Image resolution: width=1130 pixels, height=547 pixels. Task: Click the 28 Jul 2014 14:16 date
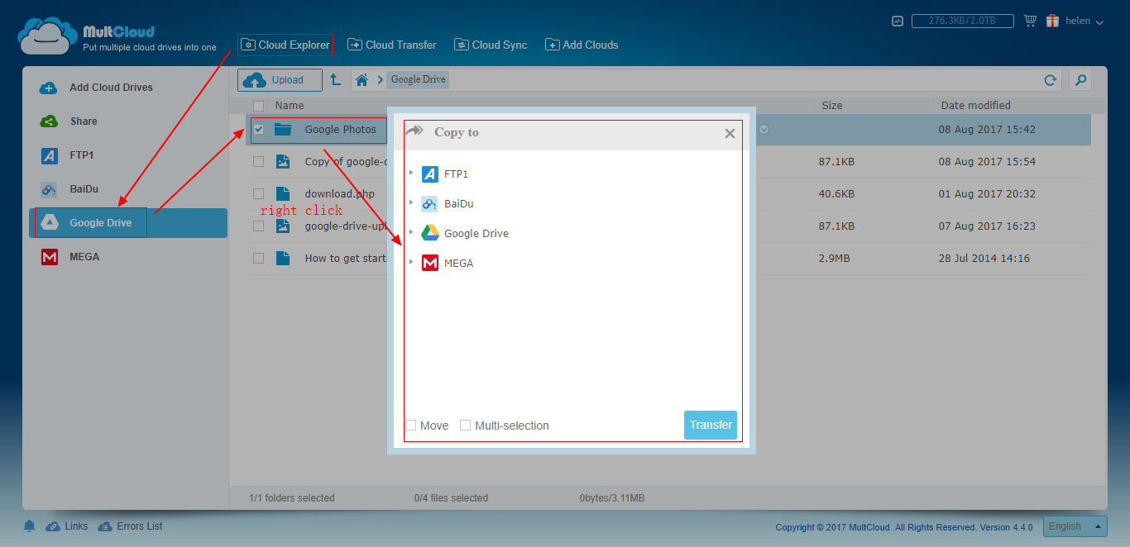point(984,259)
